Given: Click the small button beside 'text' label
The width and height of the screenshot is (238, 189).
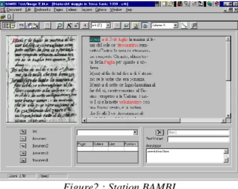Looking at the screenshot, I should [x=23, y=132].
